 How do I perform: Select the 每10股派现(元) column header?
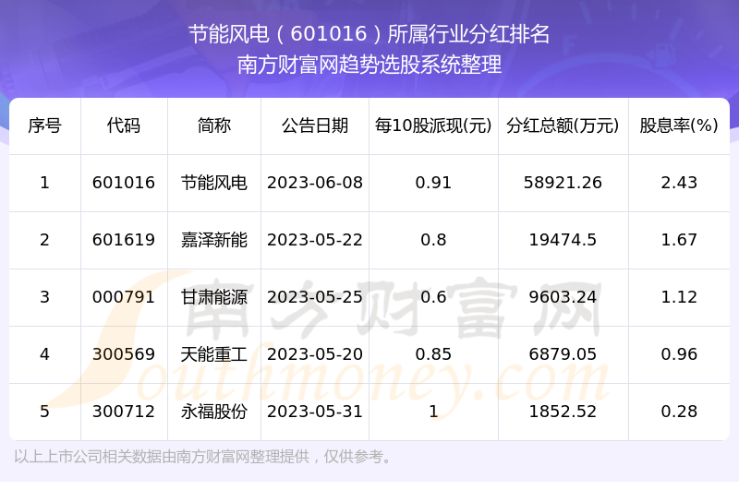click(x=433, y=125)
